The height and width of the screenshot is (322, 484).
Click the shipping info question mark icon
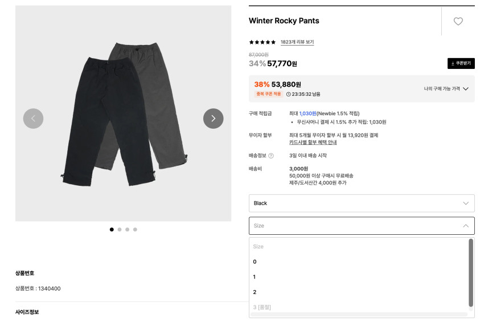(x=271, y=156)
